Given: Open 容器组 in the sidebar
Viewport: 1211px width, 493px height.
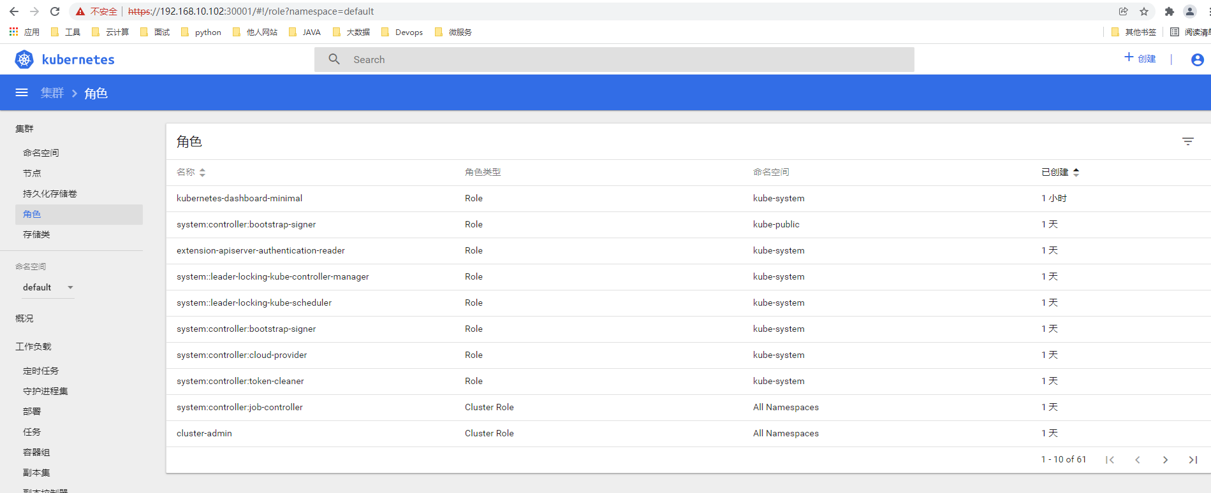Looking at the screenshot, I should coord(36,452).
